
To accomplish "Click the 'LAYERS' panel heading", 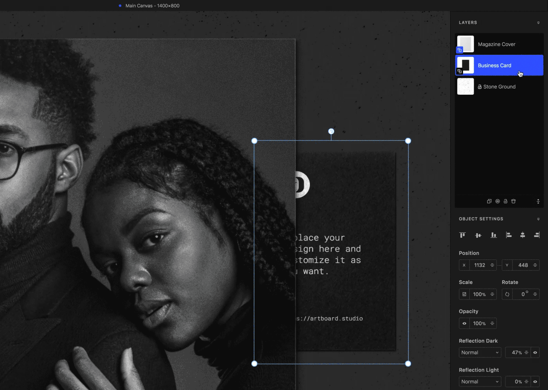I will coord(468,23).
